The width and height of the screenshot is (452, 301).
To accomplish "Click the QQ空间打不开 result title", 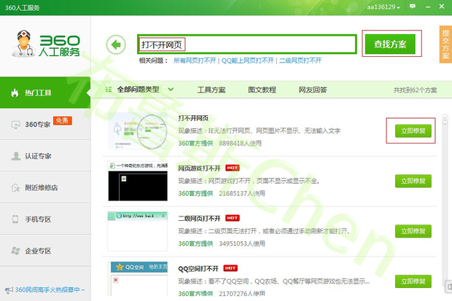I will click(x=198, y=269).
